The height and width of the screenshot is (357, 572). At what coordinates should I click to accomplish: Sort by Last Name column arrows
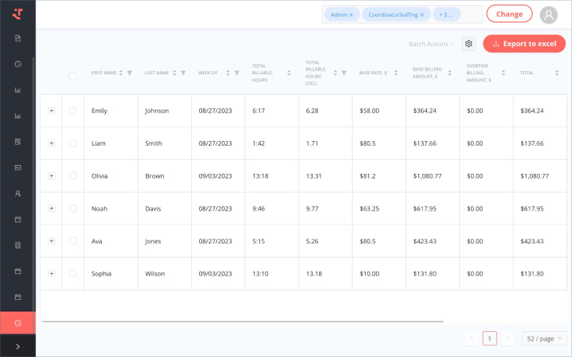174,73
